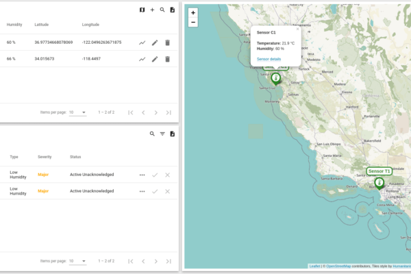Open the Sensor details link in popup
Screen dimensions: 411x274
pyautogui.click(x=269, y=60)
